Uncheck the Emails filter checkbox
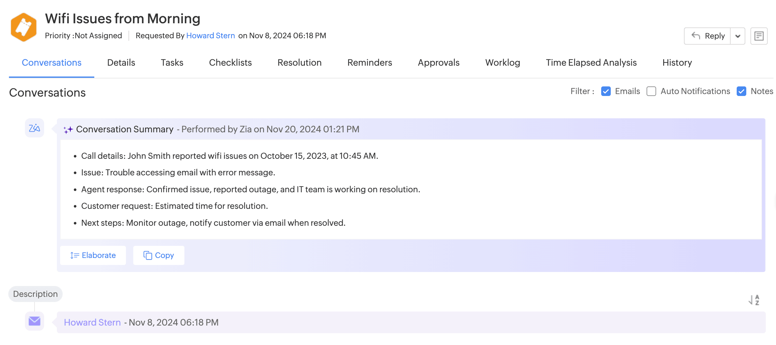 click(606, 91)
